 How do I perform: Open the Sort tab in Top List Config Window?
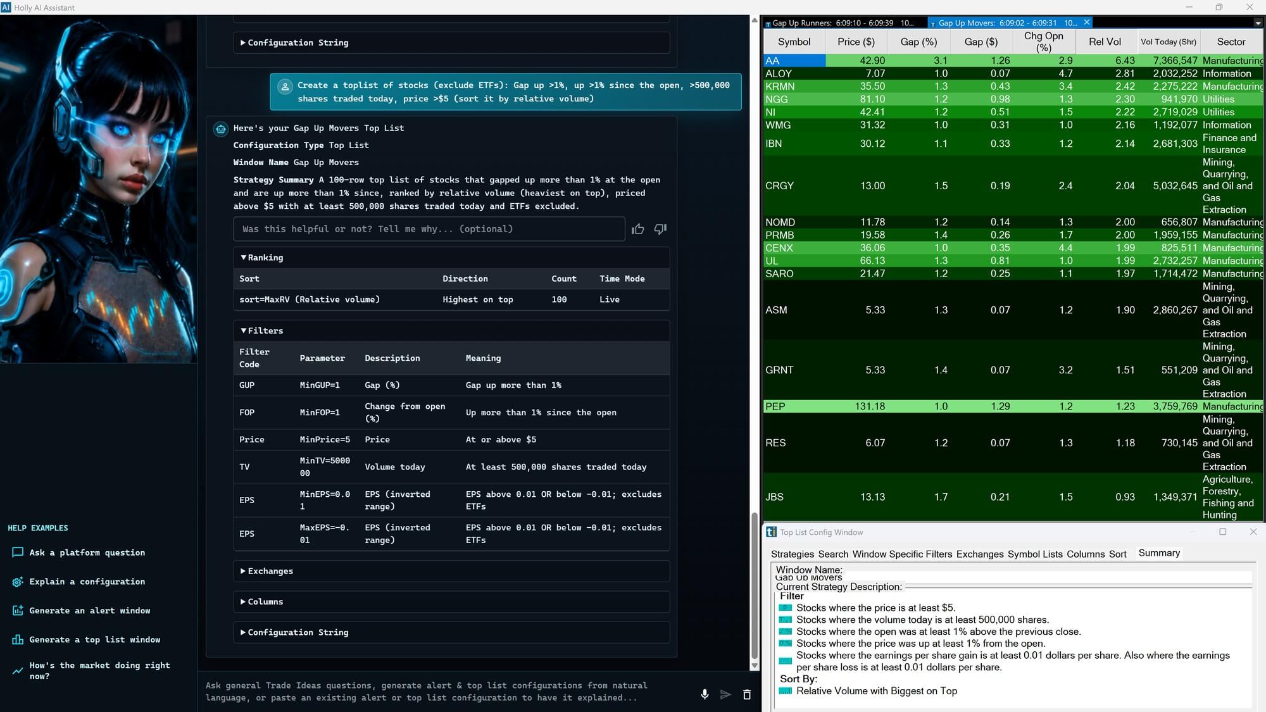[x=1117, y=554]
